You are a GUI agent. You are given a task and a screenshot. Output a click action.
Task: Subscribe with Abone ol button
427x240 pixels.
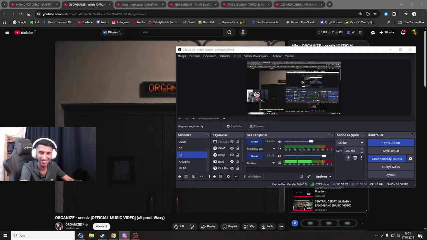pos(101,226)
